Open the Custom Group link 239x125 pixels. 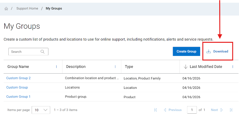[x=17, y=87]
